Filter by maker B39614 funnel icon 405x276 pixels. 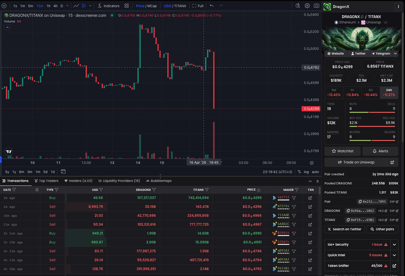coord(294,233)
